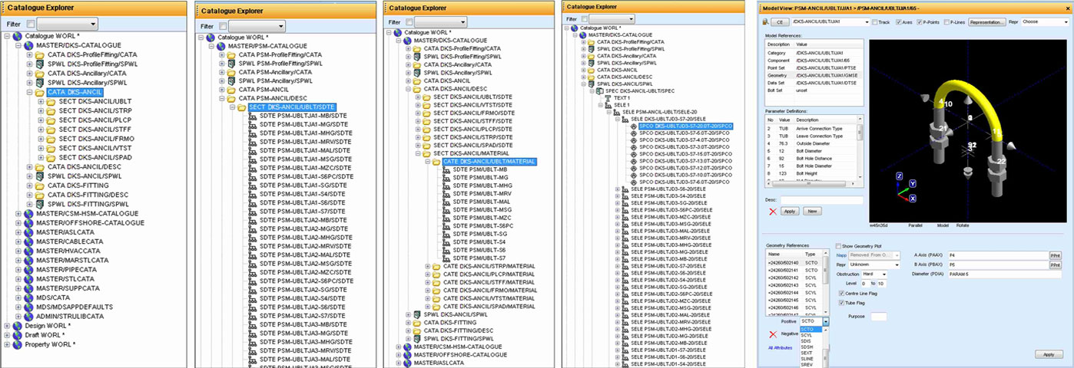Click the Geometry References list scrollbar
Screen dimensions: 1074x368
(827, 281)
